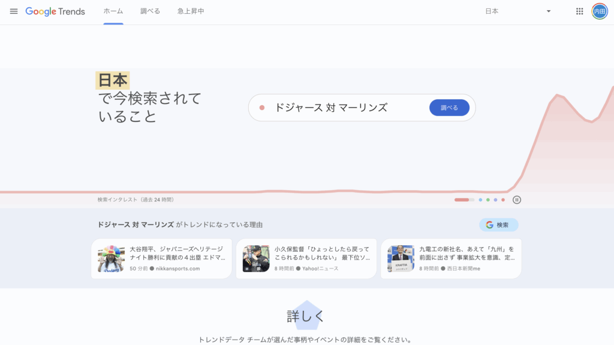
Task: Open the 急上昇中 tab
Action: coord(191,11)
